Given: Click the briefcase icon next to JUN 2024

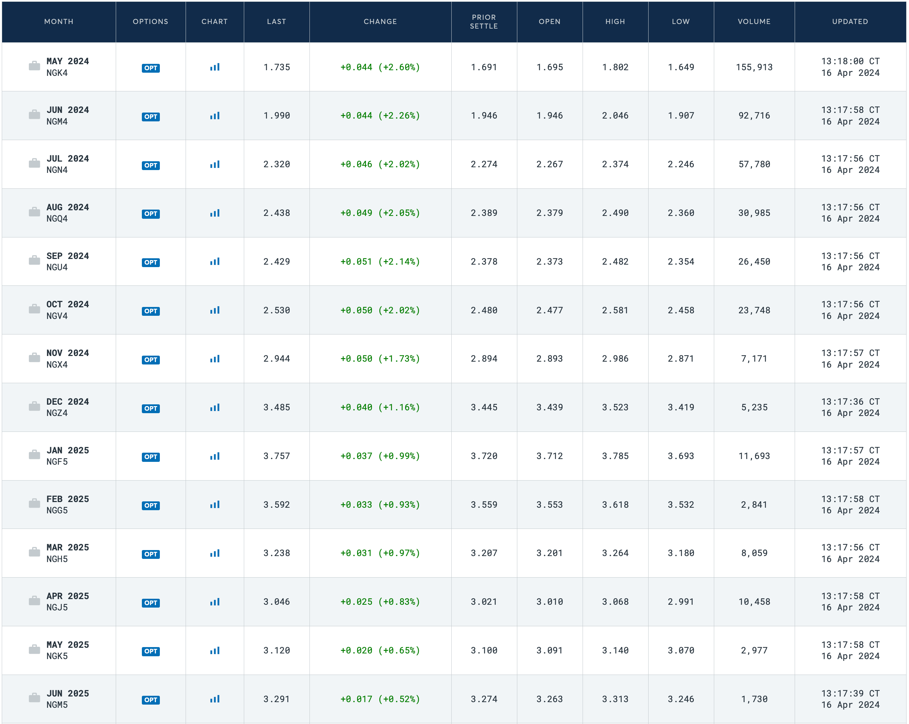Looking at the screenshot, I should pyautogui.click(x=34, y=114).
